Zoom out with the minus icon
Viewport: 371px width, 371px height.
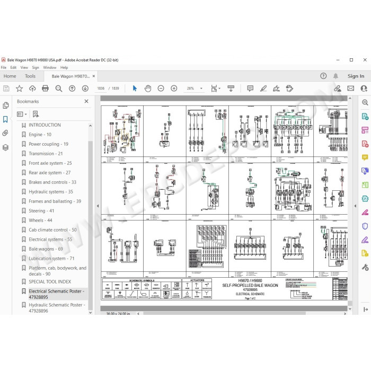coord(161,89)
